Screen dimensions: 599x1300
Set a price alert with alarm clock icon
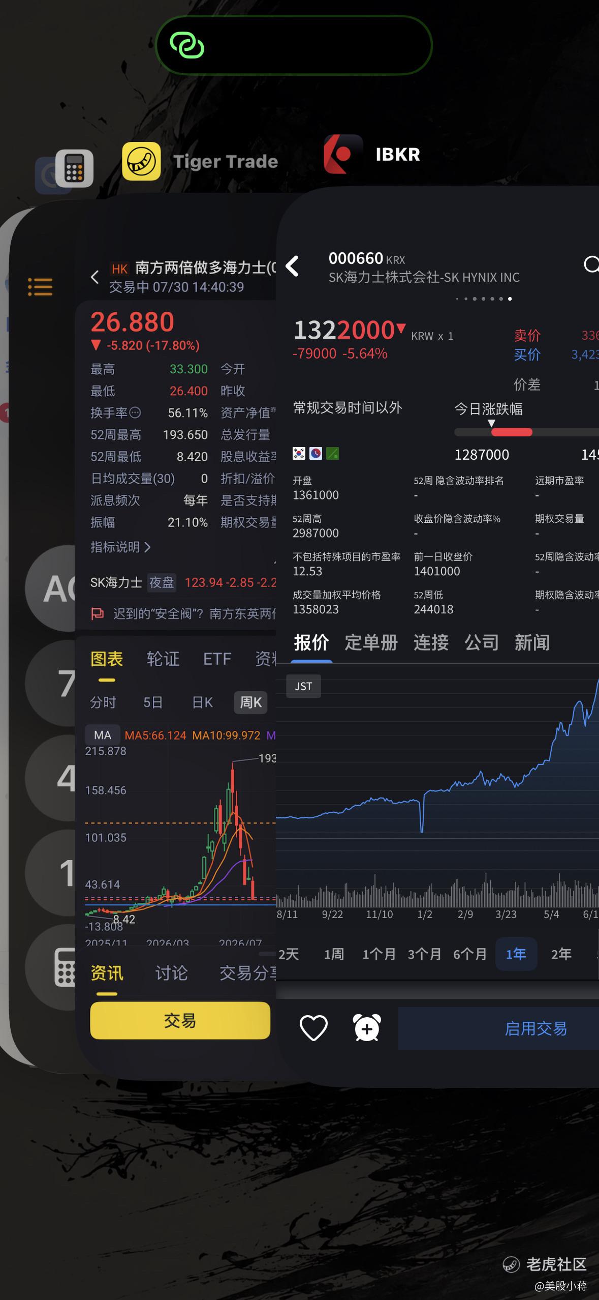(x=367, y=1028)
